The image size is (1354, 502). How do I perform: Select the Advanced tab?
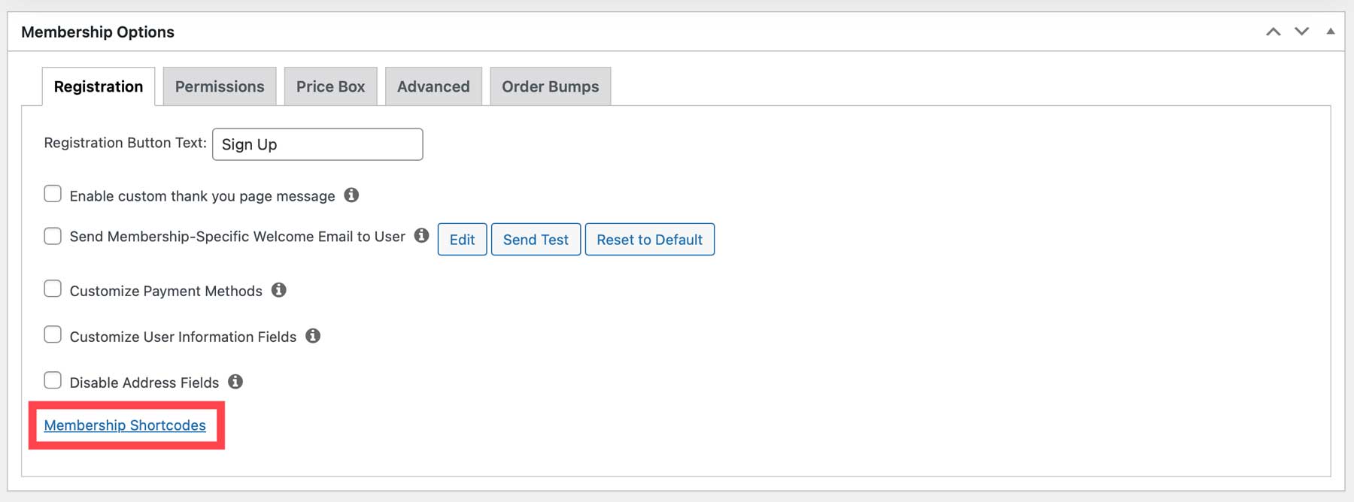433,86
